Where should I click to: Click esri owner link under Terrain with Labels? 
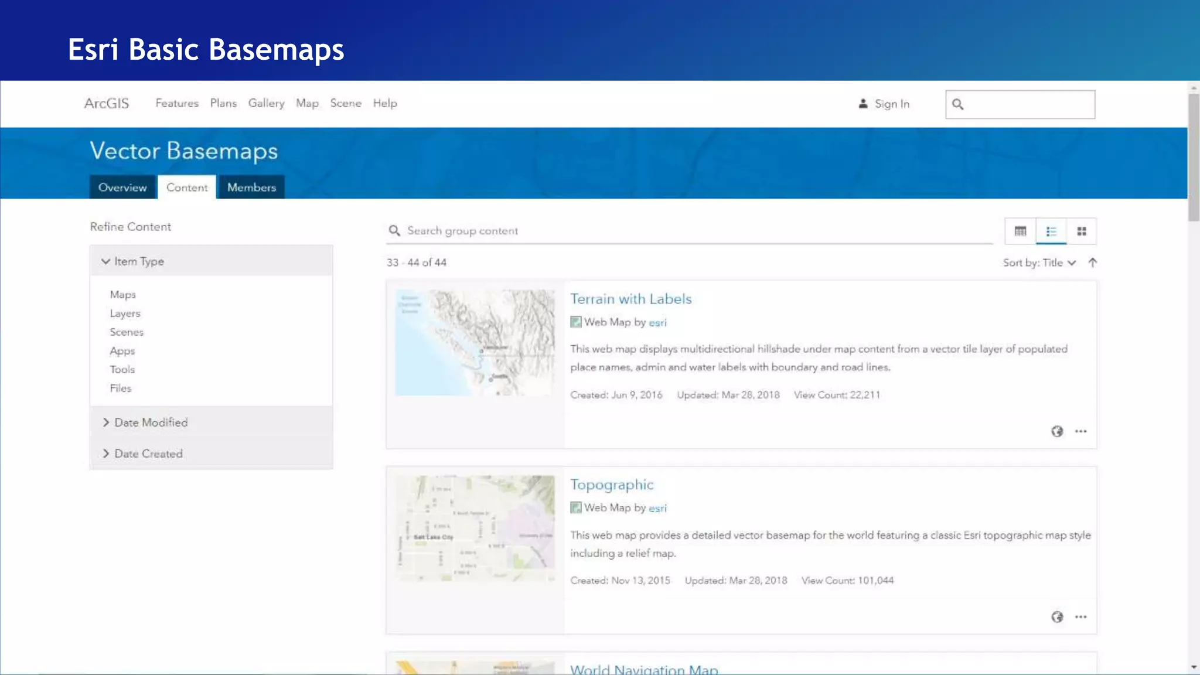657,323
